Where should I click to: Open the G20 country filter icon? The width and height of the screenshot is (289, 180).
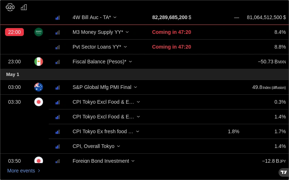[10, 7]
